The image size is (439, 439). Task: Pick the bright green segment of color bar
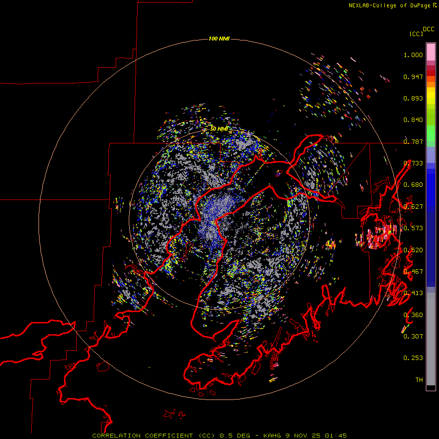431,133
